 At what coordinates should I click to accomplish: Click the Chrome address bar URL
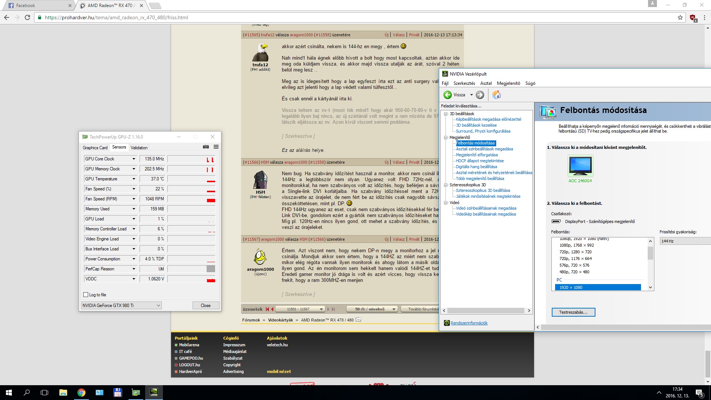(116, 17)
